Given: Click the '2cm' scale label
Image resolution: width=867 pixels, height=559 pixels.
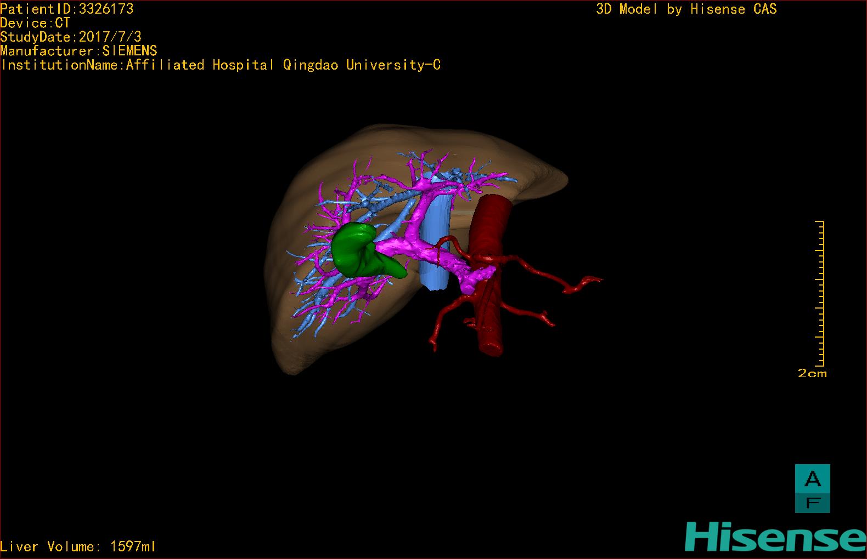Looking at the screenshot, I should point(812,373).
